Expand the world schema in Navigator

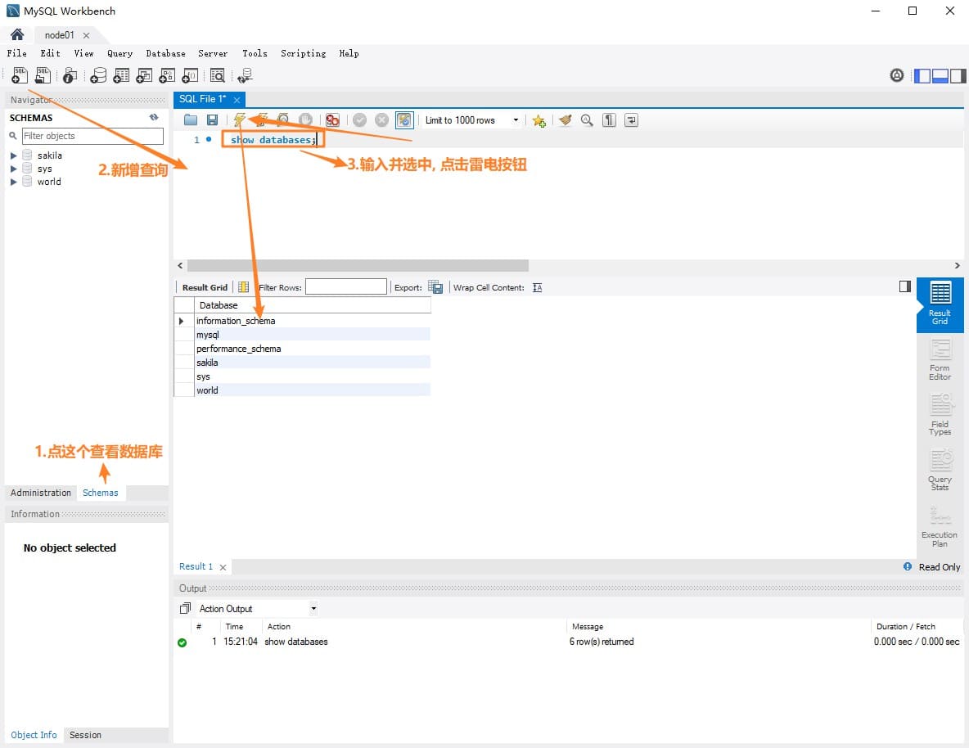tap(14, 182)
